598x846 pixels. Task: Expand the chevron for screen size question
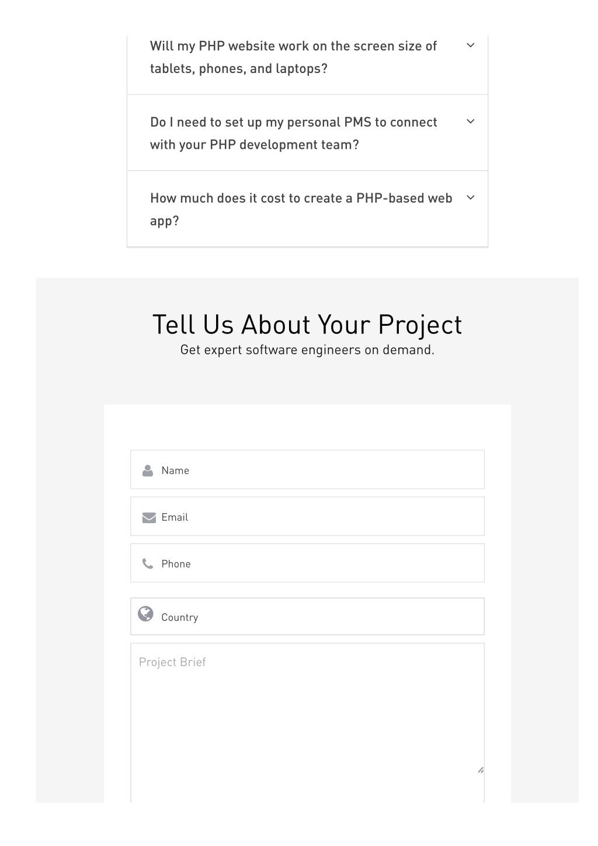471,46
